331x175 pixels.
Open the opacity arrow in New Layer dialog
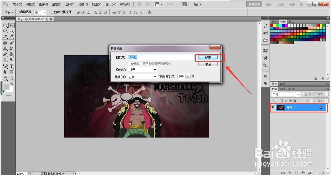(188, 76)
